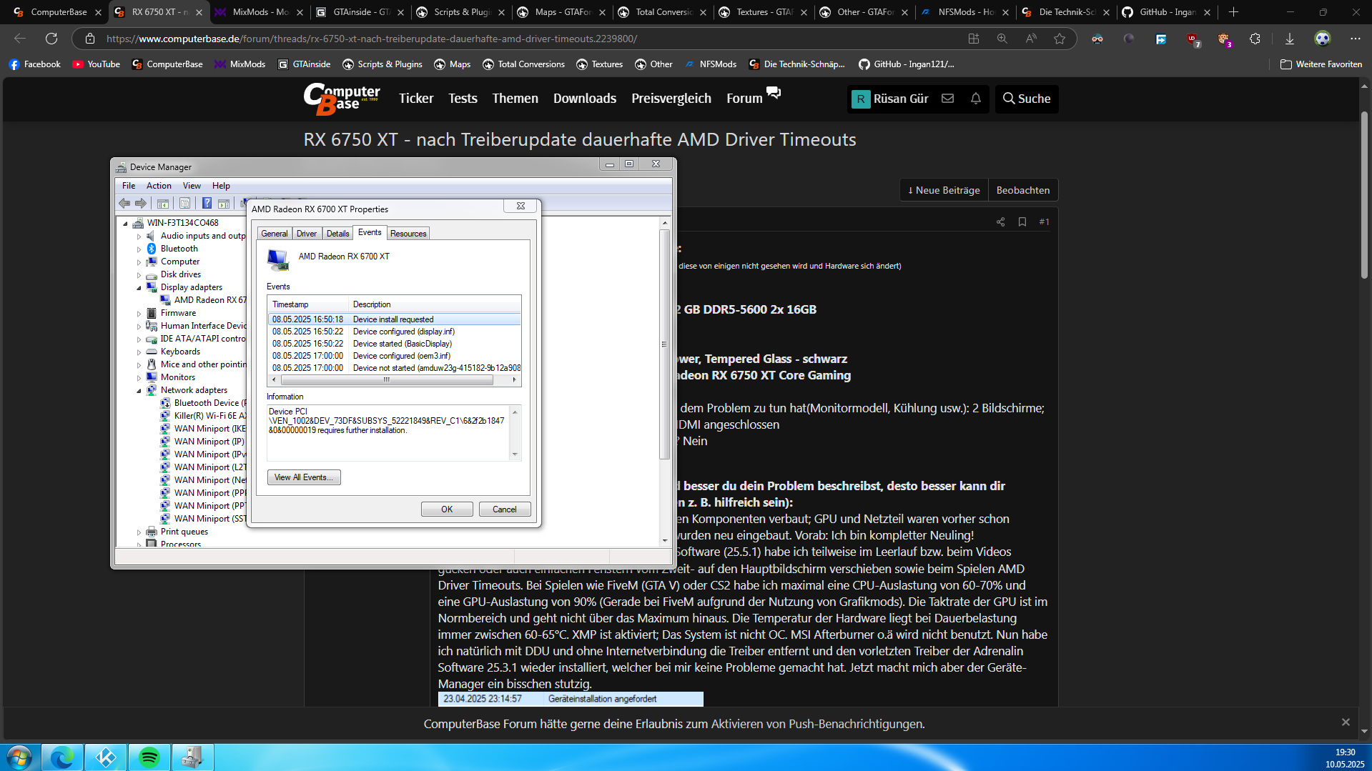Switch to Driver tab in Properties dialog
This screenshot has height=771, width=1372.
307,234
